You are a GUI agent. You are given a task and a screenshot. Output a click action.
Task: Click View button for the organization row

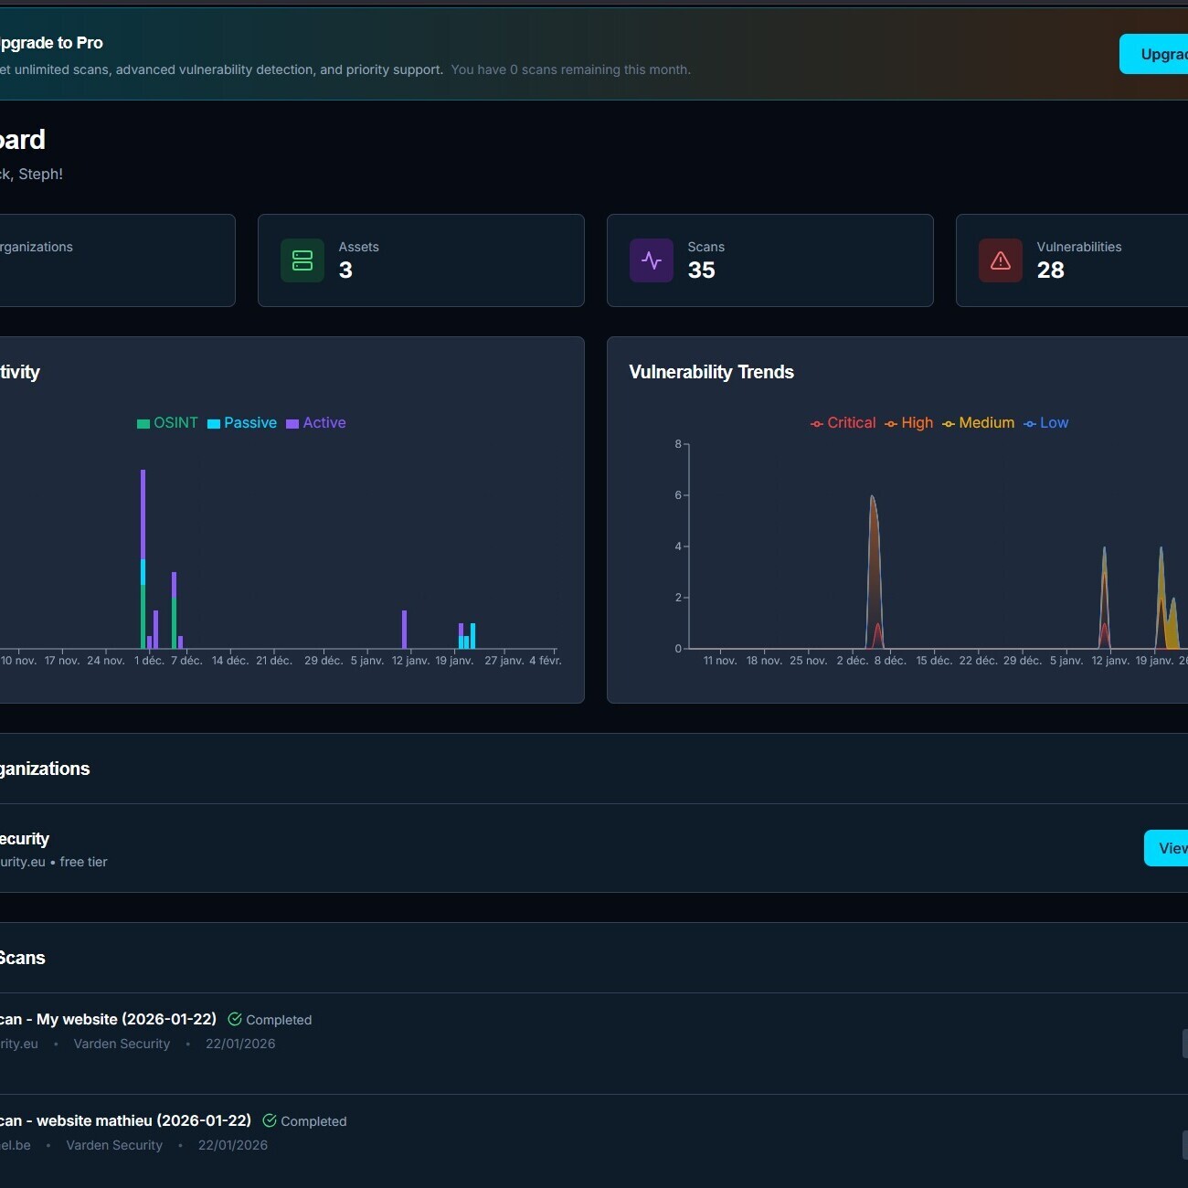[1168, 848]
